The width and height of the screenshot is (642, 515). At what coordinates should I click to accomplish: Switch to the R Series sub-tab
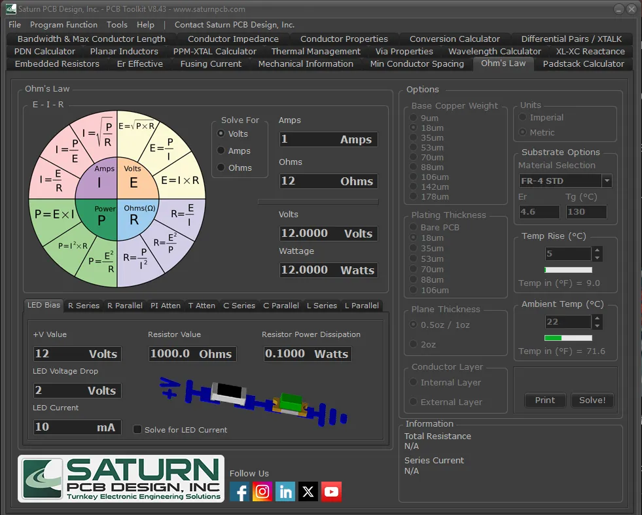(x=84, y=306)
